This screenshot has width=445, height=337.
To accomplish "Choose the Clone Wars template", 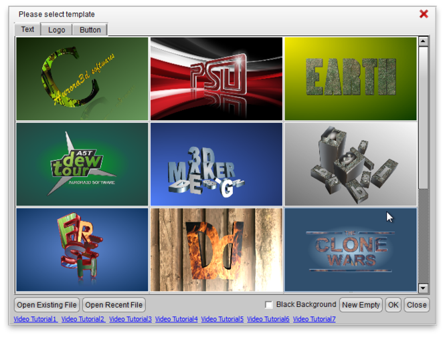I will pos(351,250).
